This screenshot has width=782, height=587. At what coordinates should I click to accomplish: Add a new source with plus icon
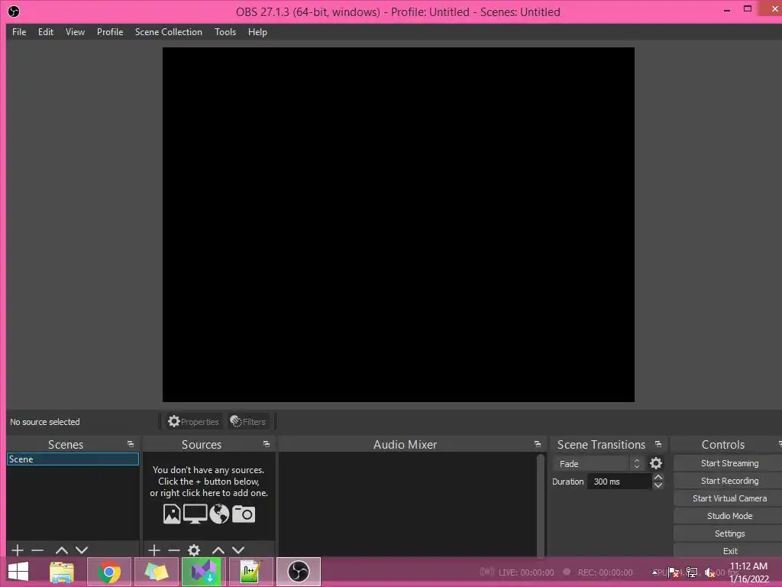154,550
